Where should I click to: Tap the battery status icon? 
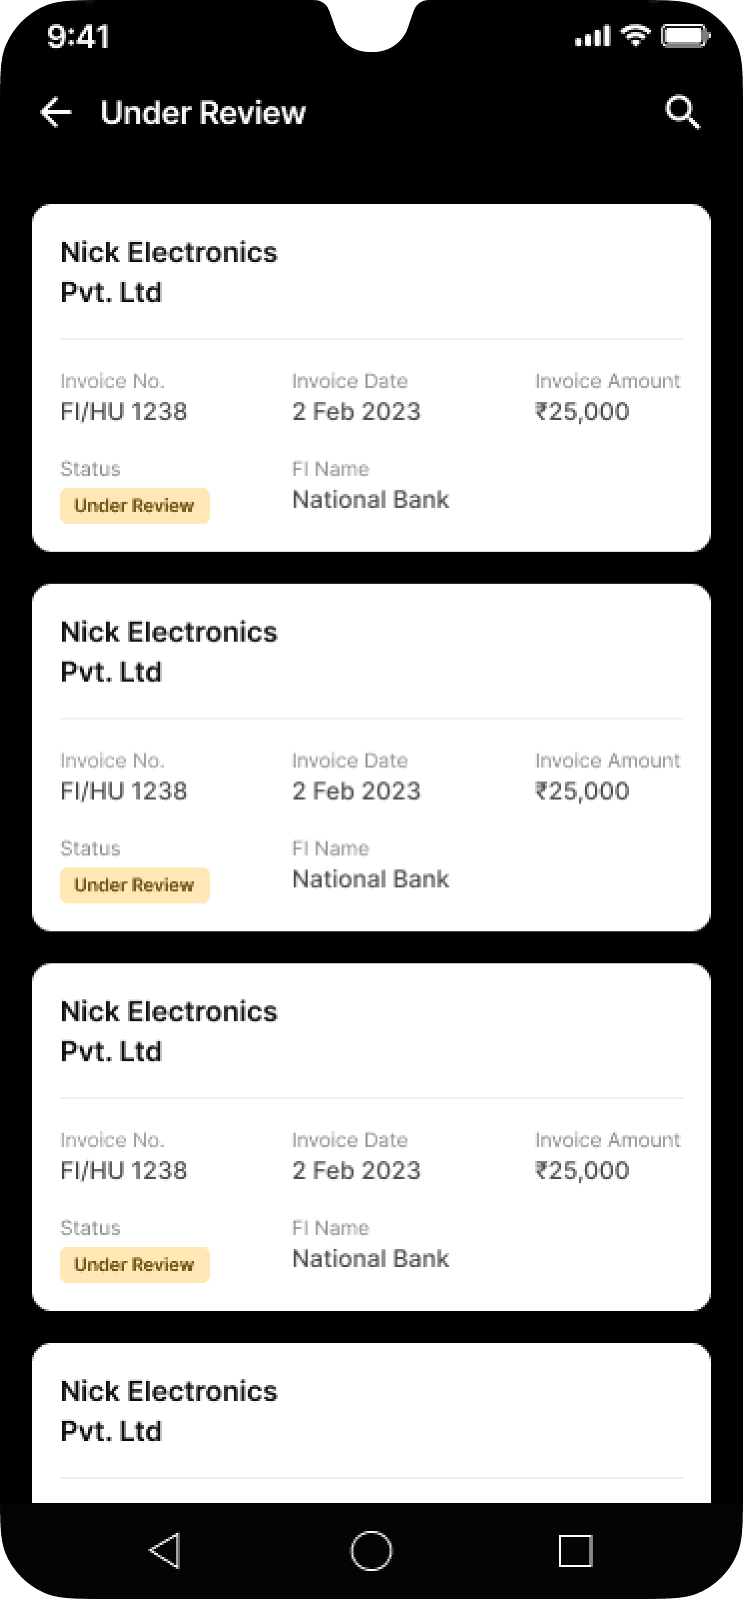coord(684,35)
